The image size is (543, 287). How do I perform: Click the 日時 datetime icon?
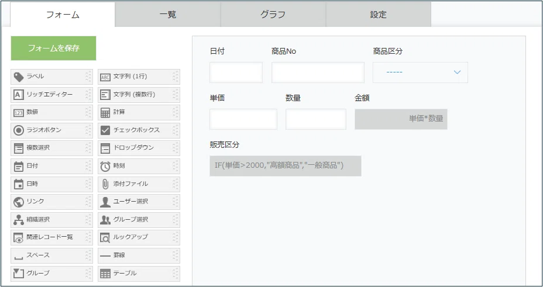point(19,184)
